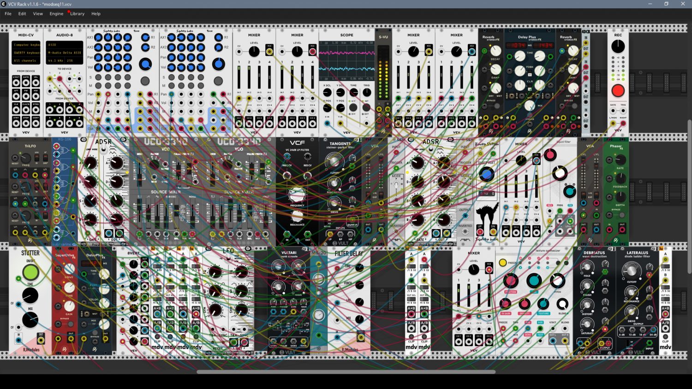This screenshot has height=389, width=692.
Task: Open AUDIO-8 driver dropdown showing ASIO
Action: (65, 45)
